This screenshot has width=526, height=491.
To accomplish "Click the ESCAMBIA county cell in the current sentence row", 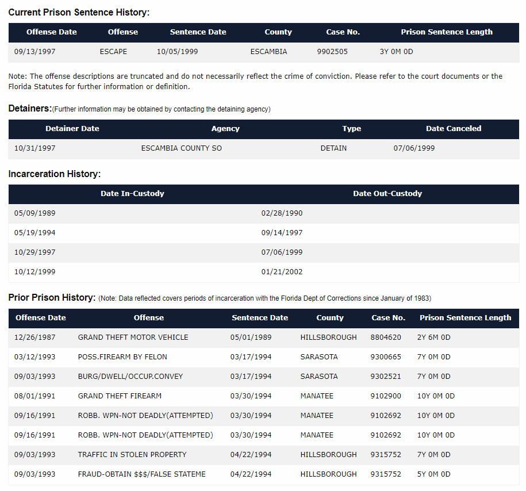I will point(268,52).
